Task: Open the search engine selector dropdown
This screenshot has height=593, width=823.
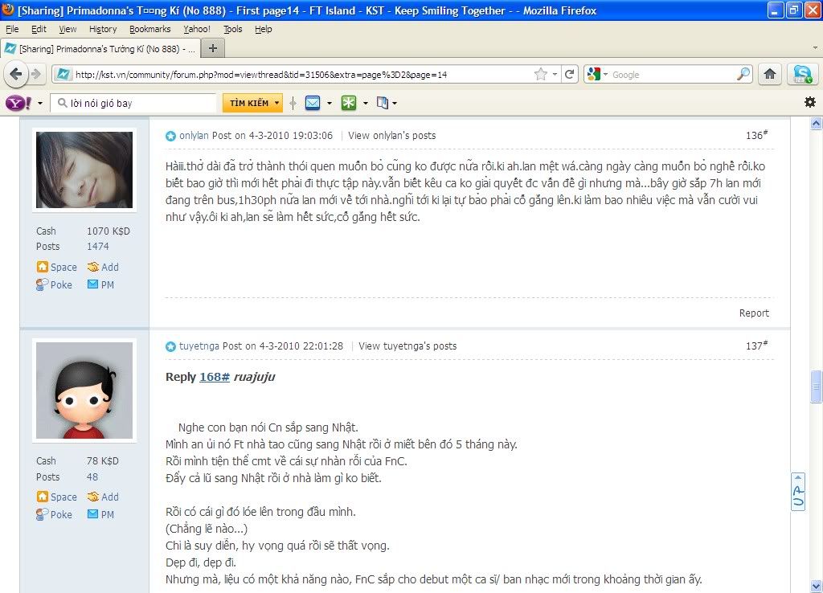Action: point(605,75)
